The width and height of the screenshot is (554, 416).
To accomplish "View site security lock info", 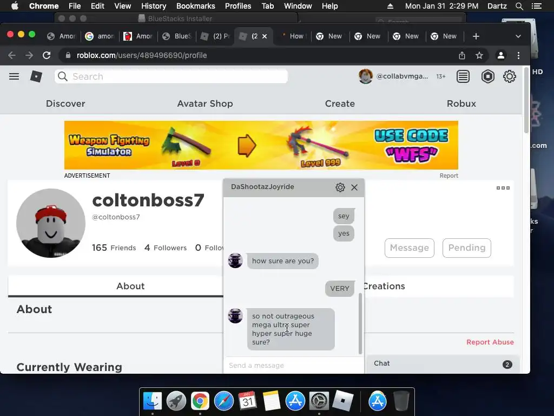I will click(x=68, y=55).
